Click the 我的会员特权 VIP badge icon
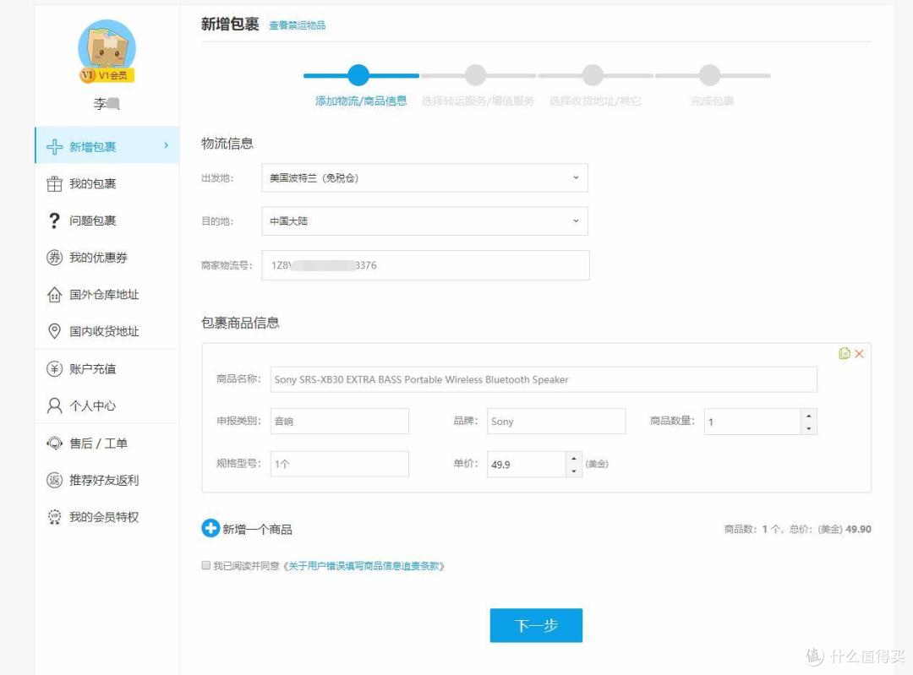The image size is (913, 675). click(x=54, y=517)
